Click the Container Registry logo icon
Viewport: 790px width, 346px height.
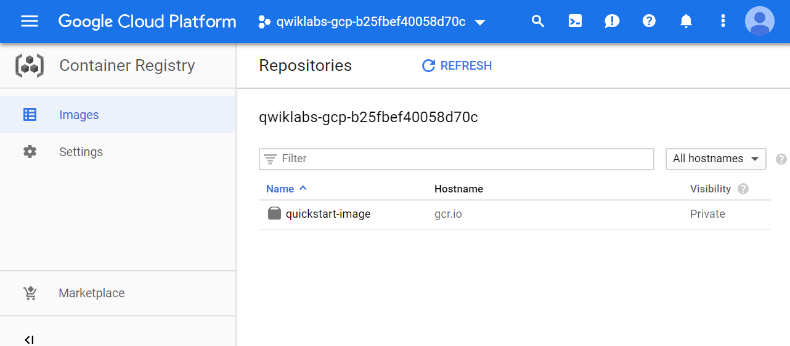tap(30, 65)
